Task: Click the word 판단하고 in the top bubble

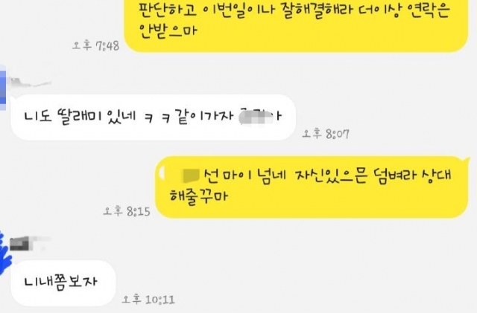Action: [168, 10]
